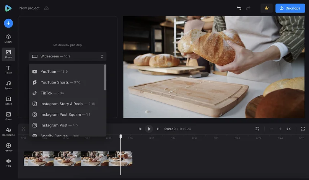Open the Видео library
309x180 pixels.
pyautogui.click(x=8, y=101)
